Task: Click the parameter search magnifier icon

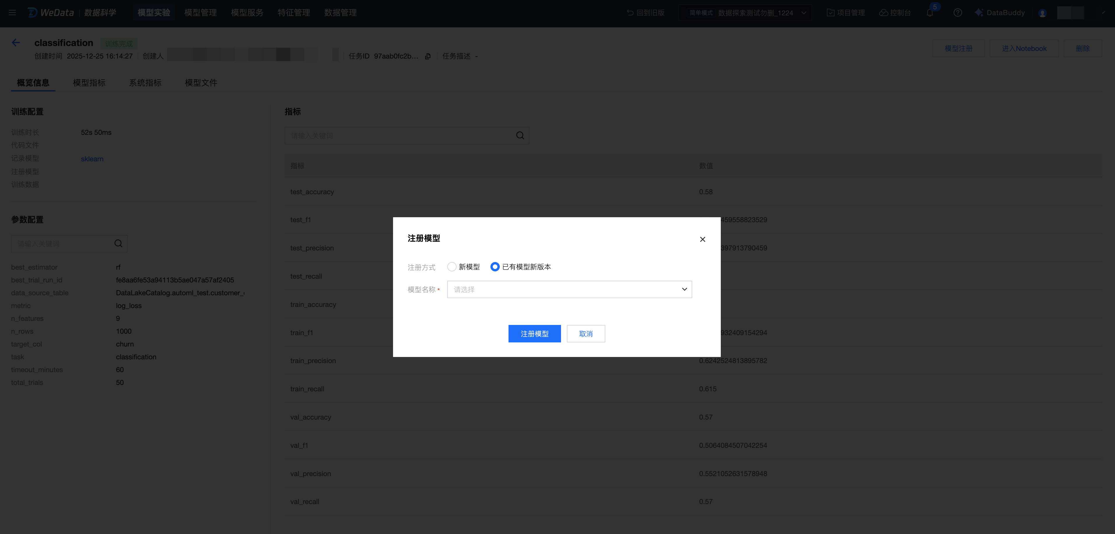Action: pos(118,243)
